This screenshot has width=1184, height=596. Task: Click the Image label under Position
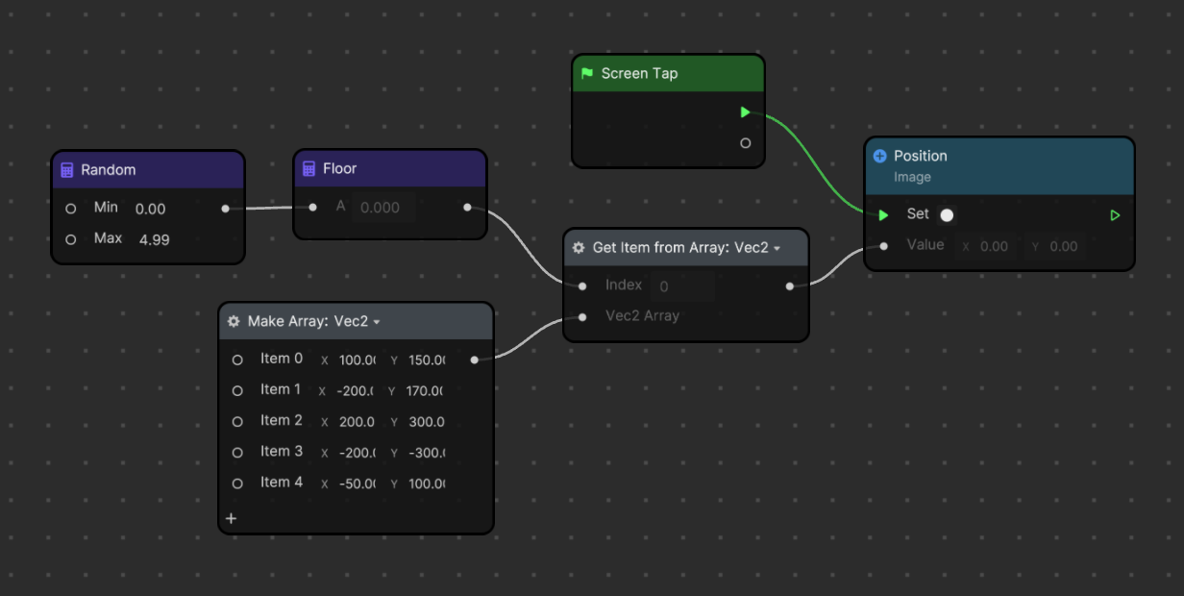click(912, 178)
